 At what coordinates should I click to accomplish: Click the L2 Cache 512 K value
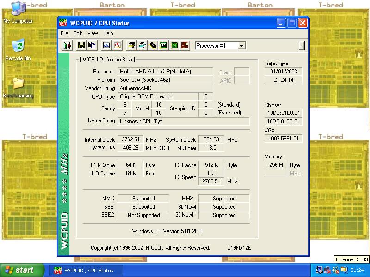(211, 165)
